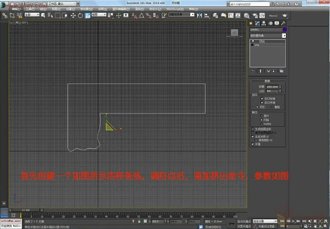Image resolution: width=330 pixels, height=229 pixels.
Task: Collapse the 参数 rollout header
Action: [x=267, y=81]
